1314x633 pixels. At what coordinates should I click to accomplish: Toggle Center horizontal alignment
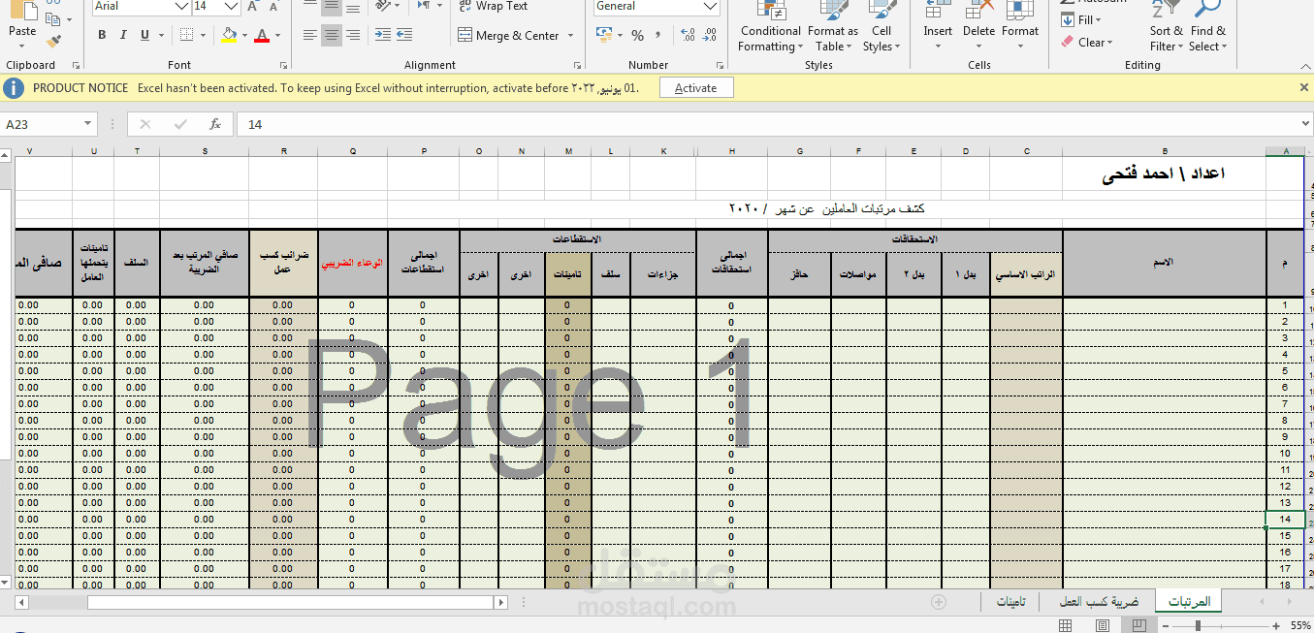(332, 36)
